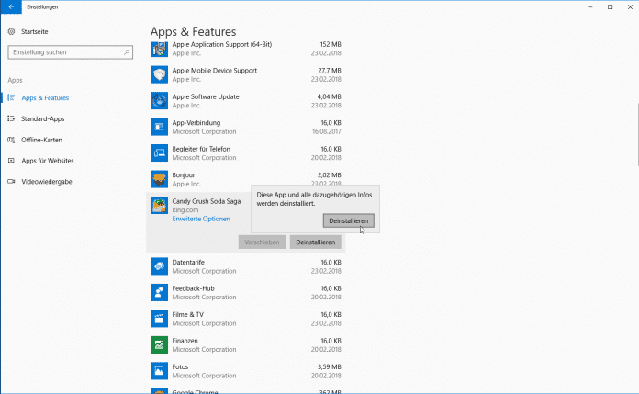
Task: Open Erweiterte Optionen link
Action: pos(201,219)
